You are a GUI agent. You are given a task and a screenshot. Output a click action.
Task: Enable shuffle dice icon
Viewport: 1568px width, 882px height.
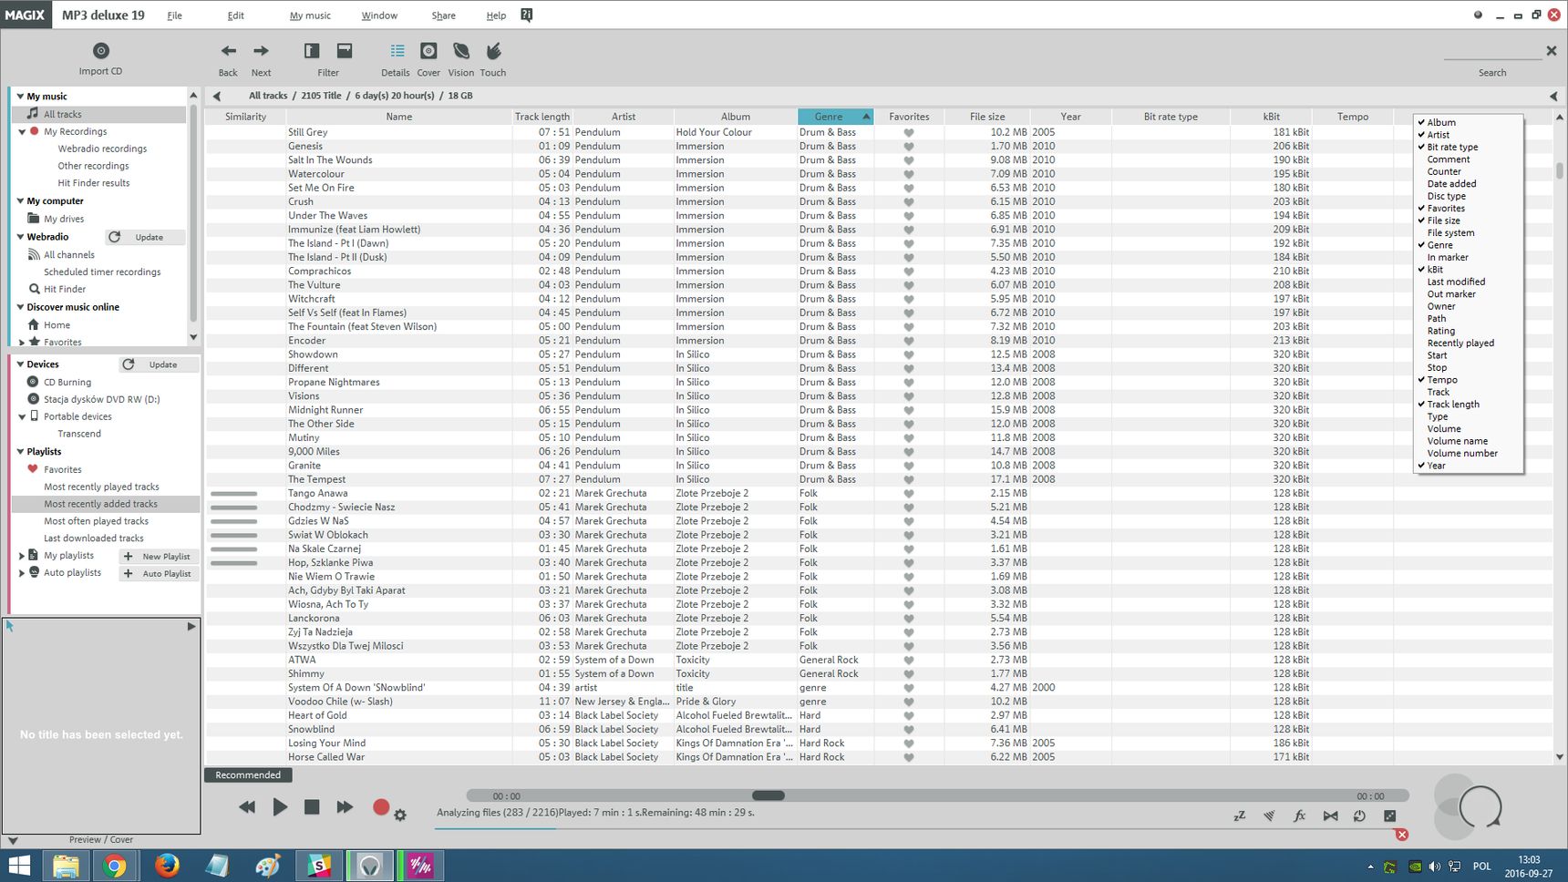tap(1389, 816)
